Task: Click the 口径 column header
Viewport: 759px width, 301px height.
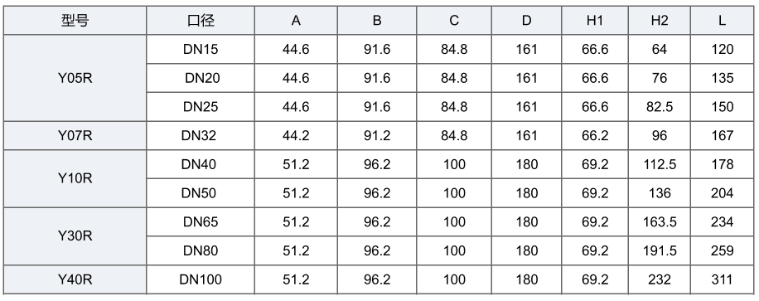Action: coord(201,21)
